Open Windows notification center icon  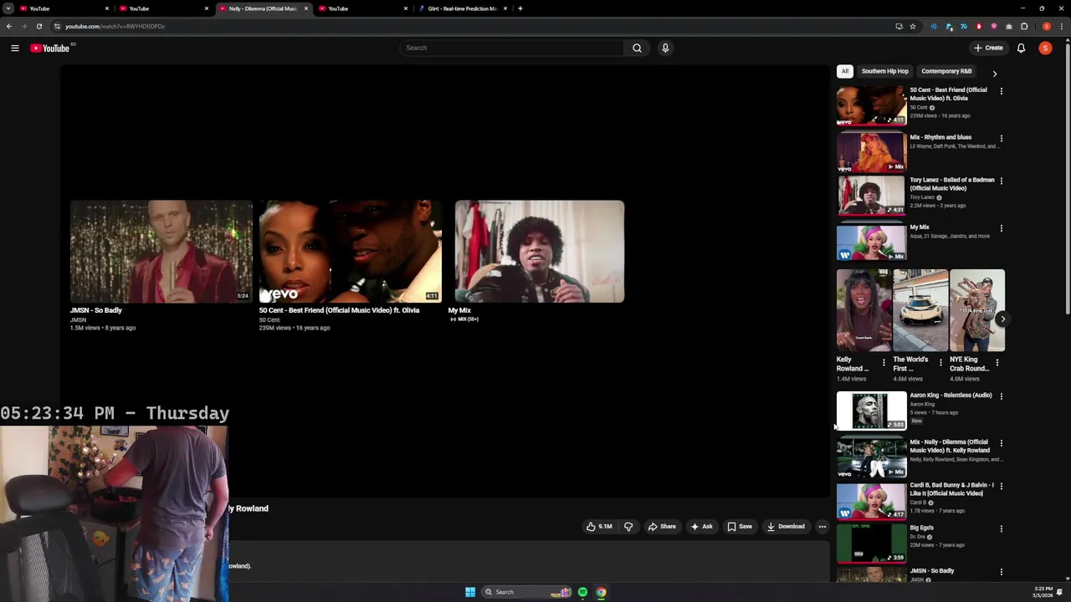click(x=1059, y=592)
